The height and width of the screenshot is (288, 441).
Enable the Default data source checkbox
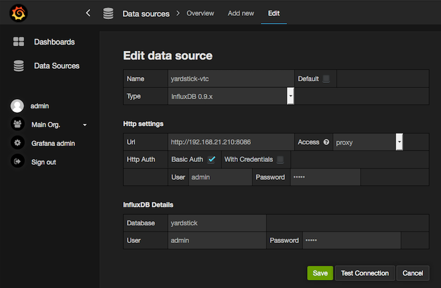pos(326,79)
